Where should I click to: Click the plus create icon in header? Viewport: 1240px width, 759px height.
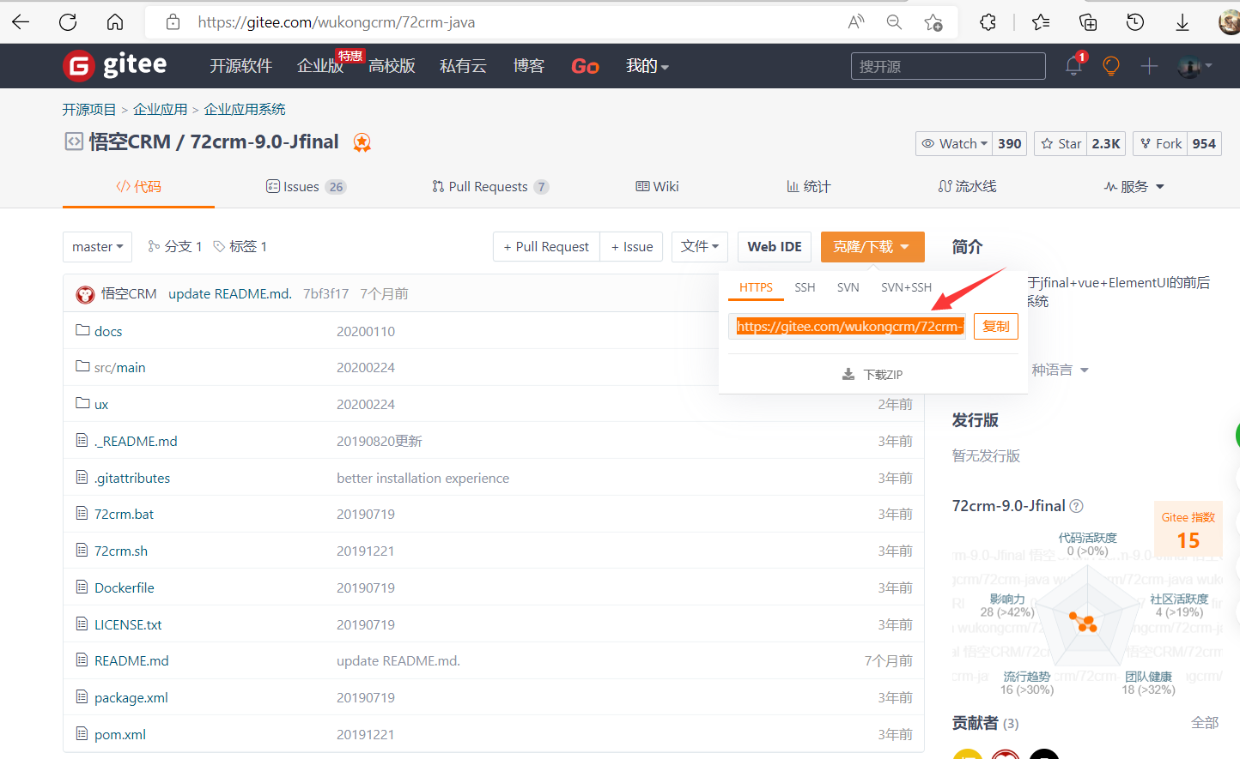tap(1149, 66)
